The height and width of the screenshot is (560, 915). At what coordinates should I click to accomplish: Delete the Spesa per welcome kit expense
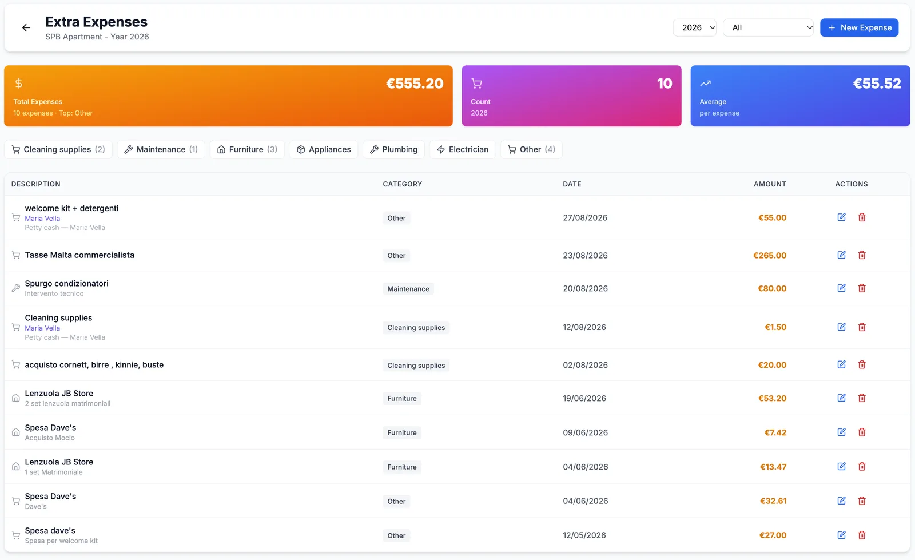(x=862, y=535)
